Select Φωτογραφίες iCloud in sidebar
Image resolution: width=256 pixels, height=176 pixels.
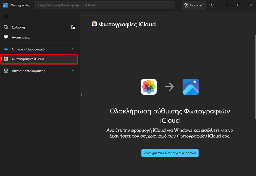(x=39, y=59)
